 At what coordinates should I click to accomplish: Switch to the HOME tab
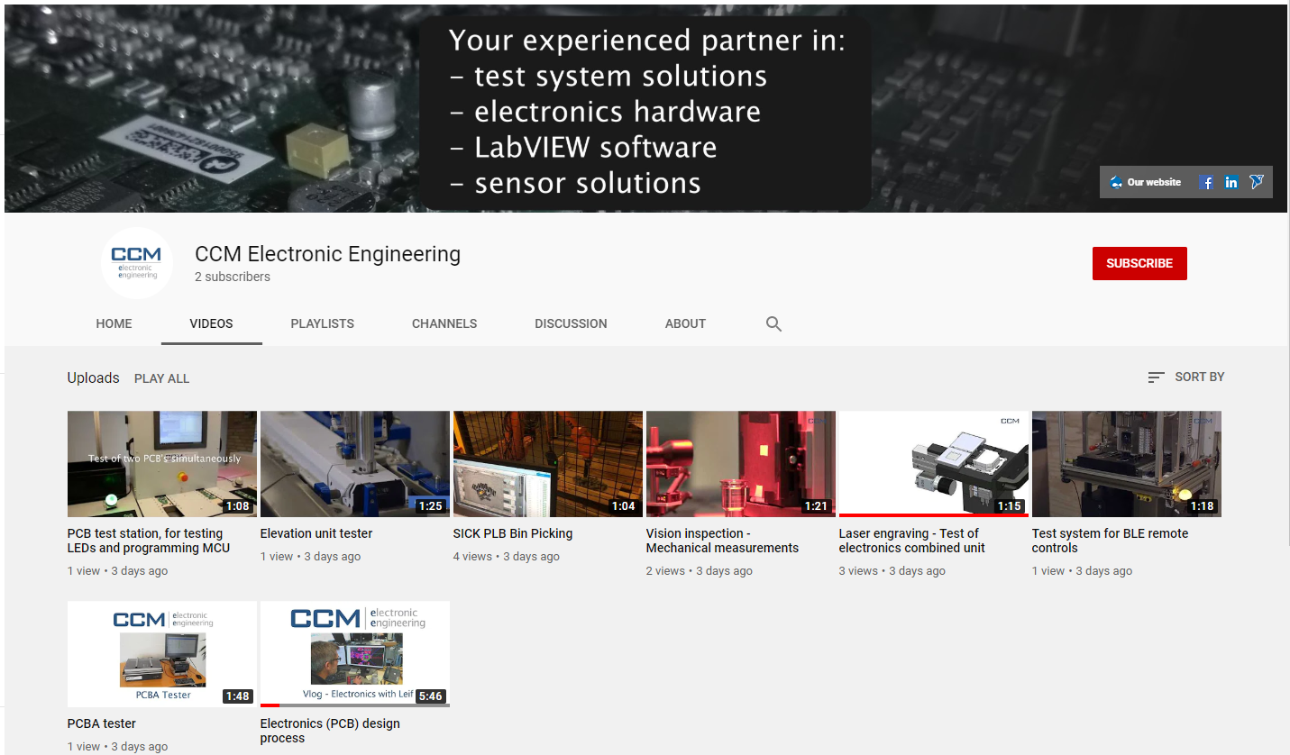pyautogui.click(x=114, y=323)
